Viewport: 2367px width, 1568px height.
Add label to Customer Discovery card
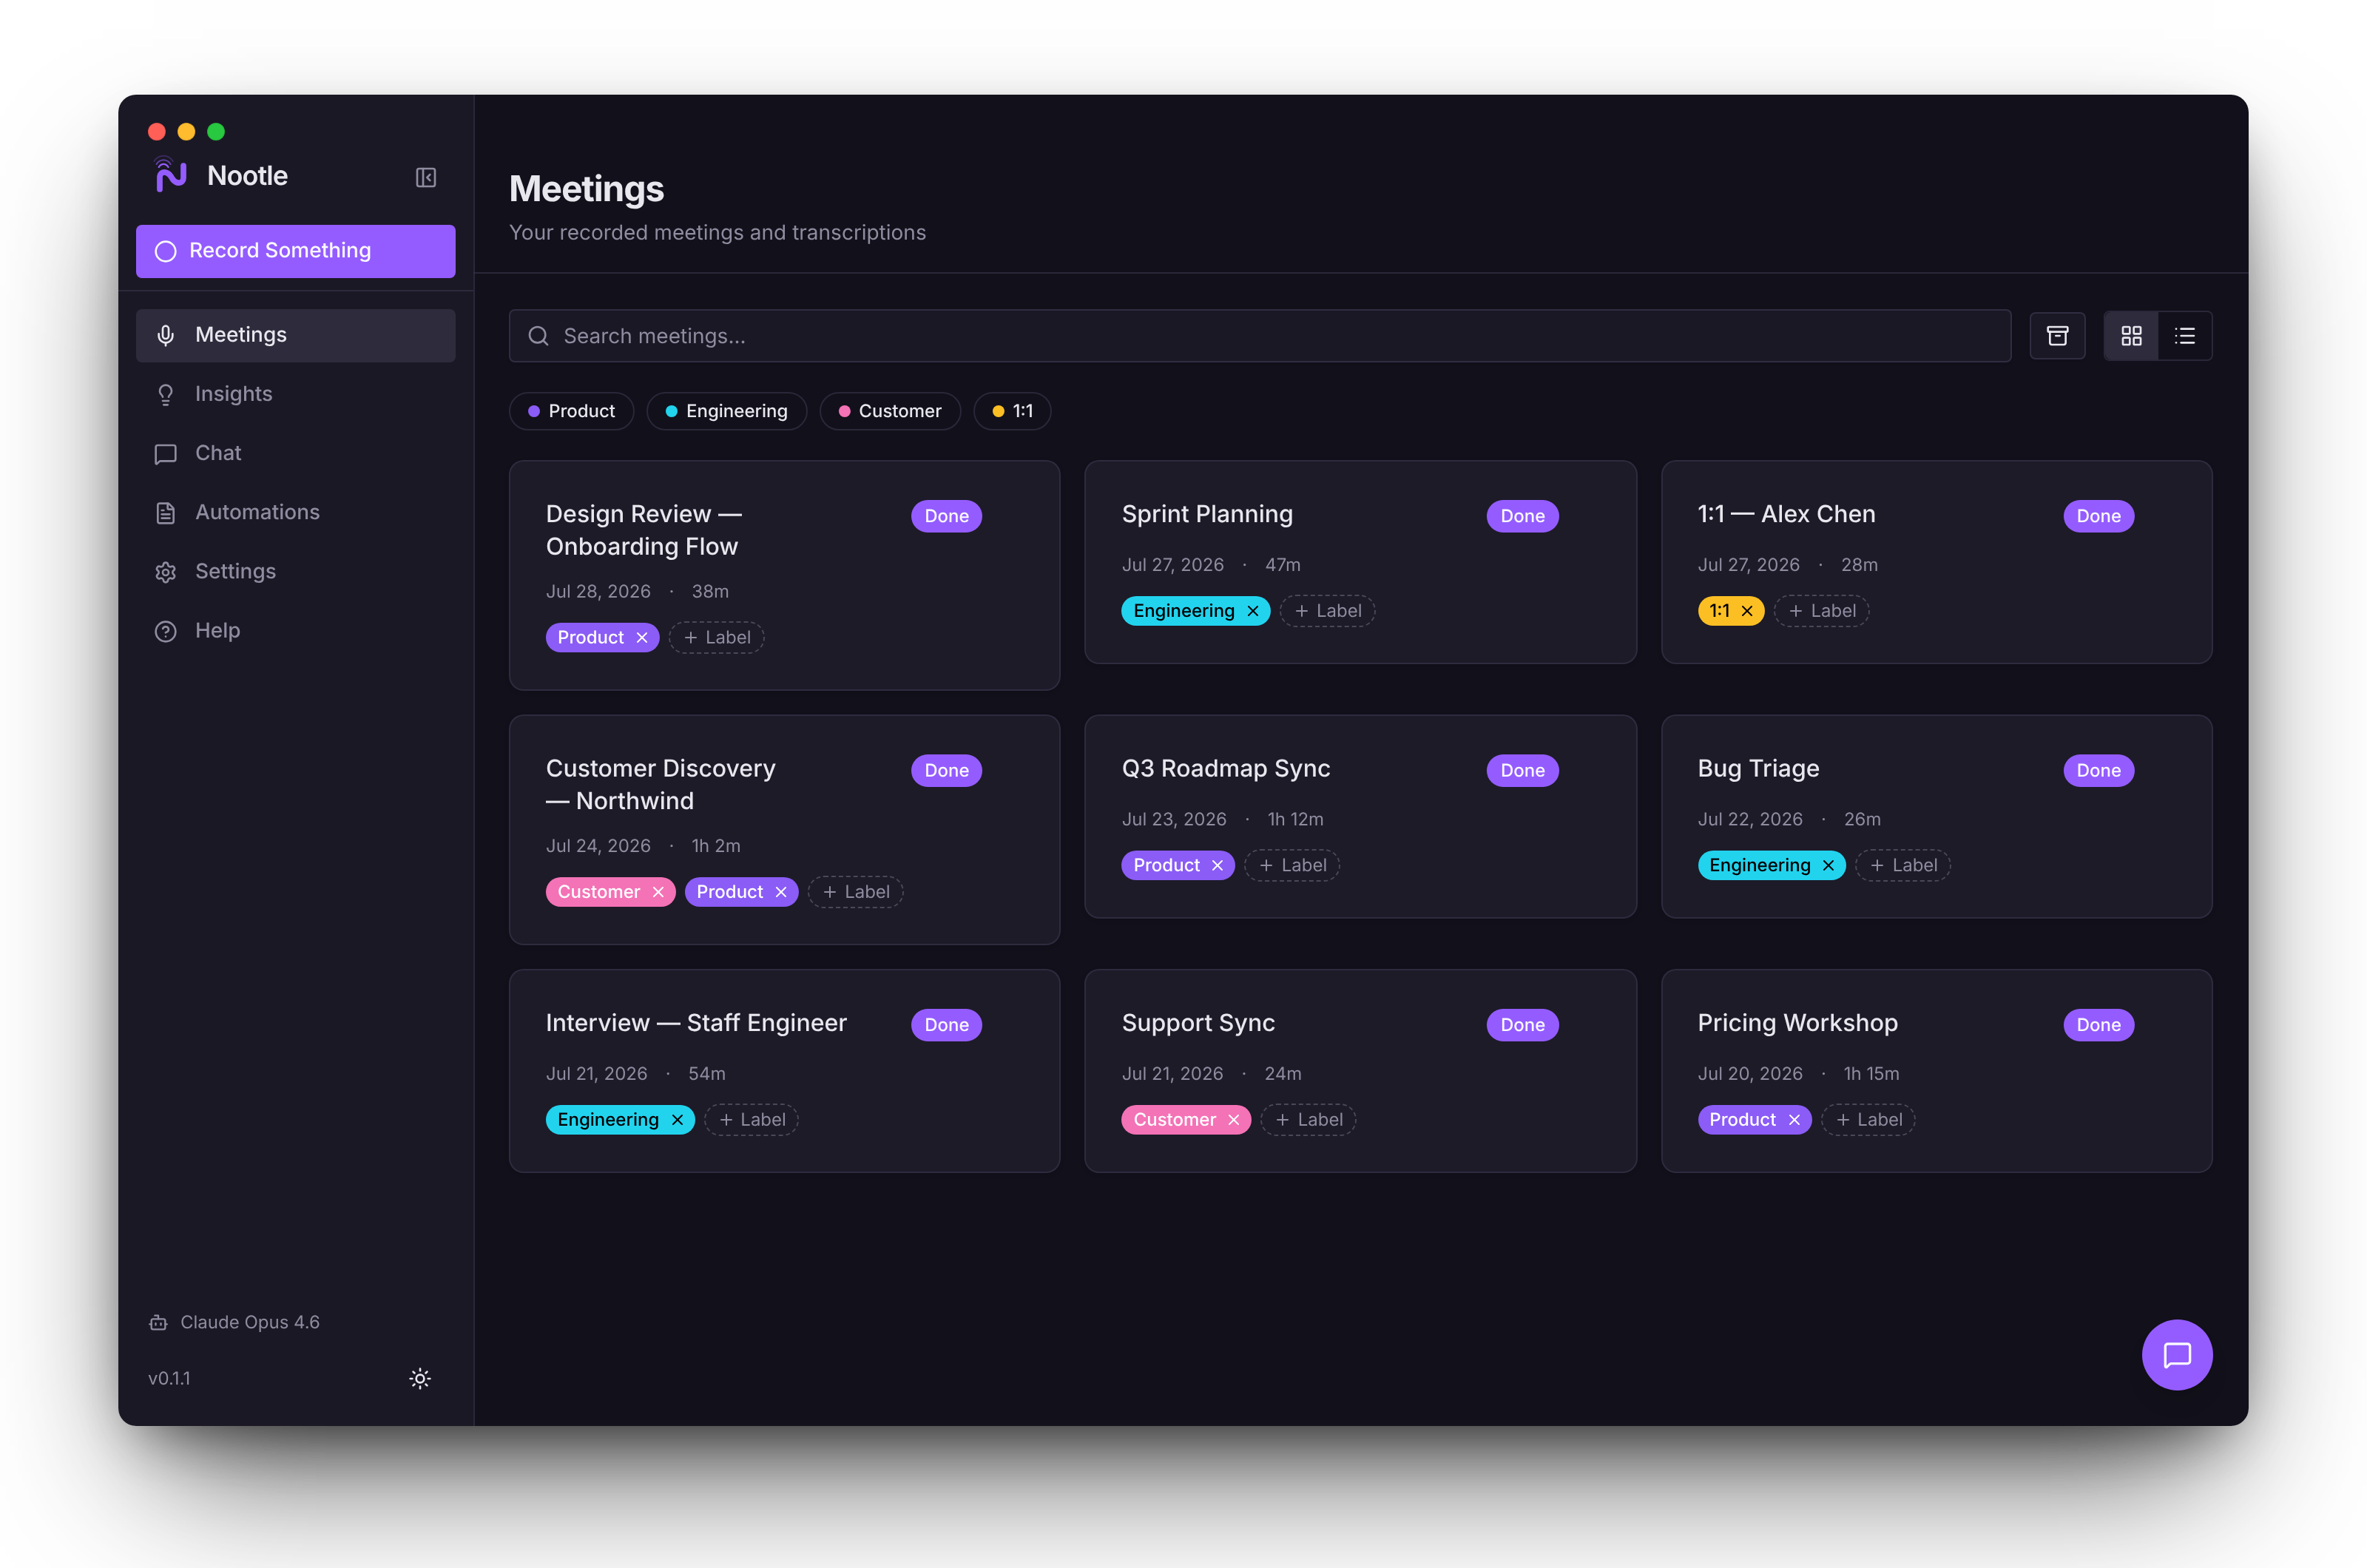tap(855, 892)
